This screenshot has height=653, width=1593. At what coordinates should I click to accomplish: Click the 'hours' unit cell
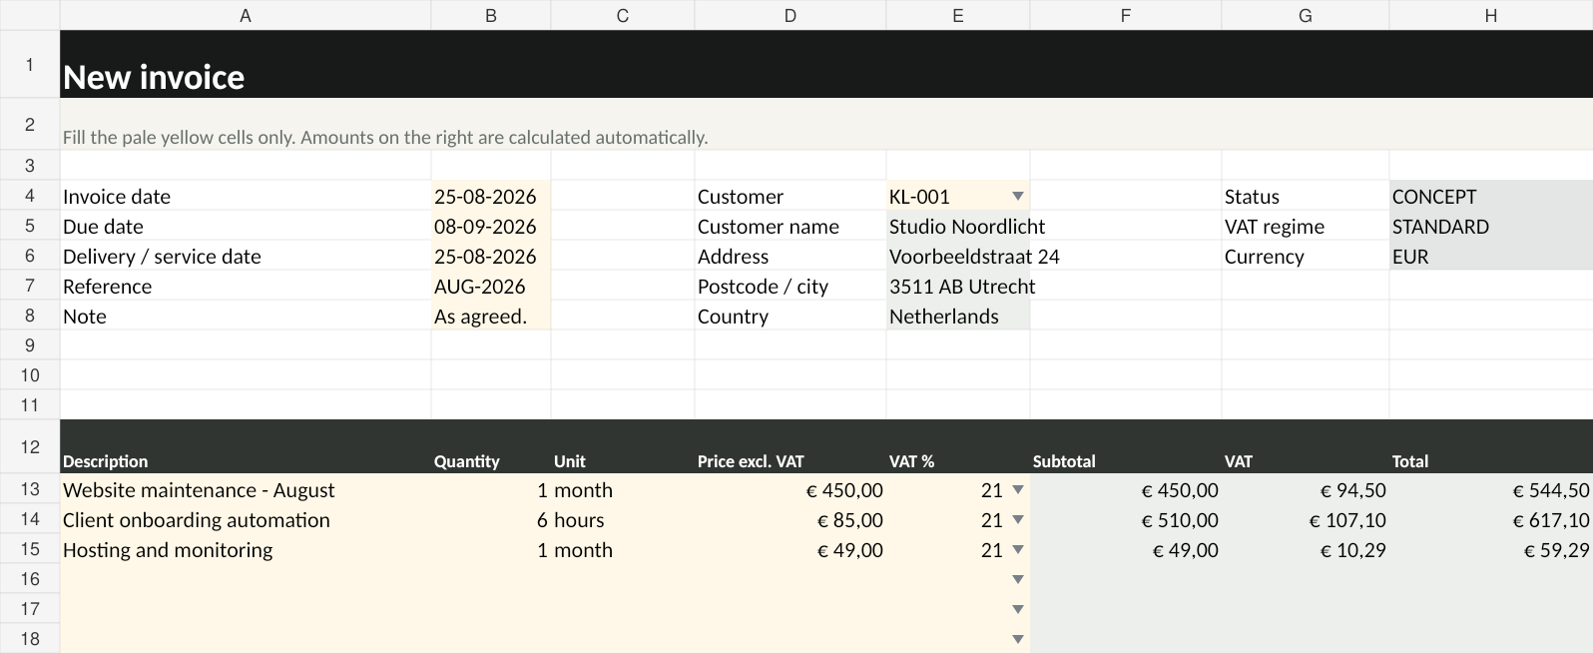623,520
